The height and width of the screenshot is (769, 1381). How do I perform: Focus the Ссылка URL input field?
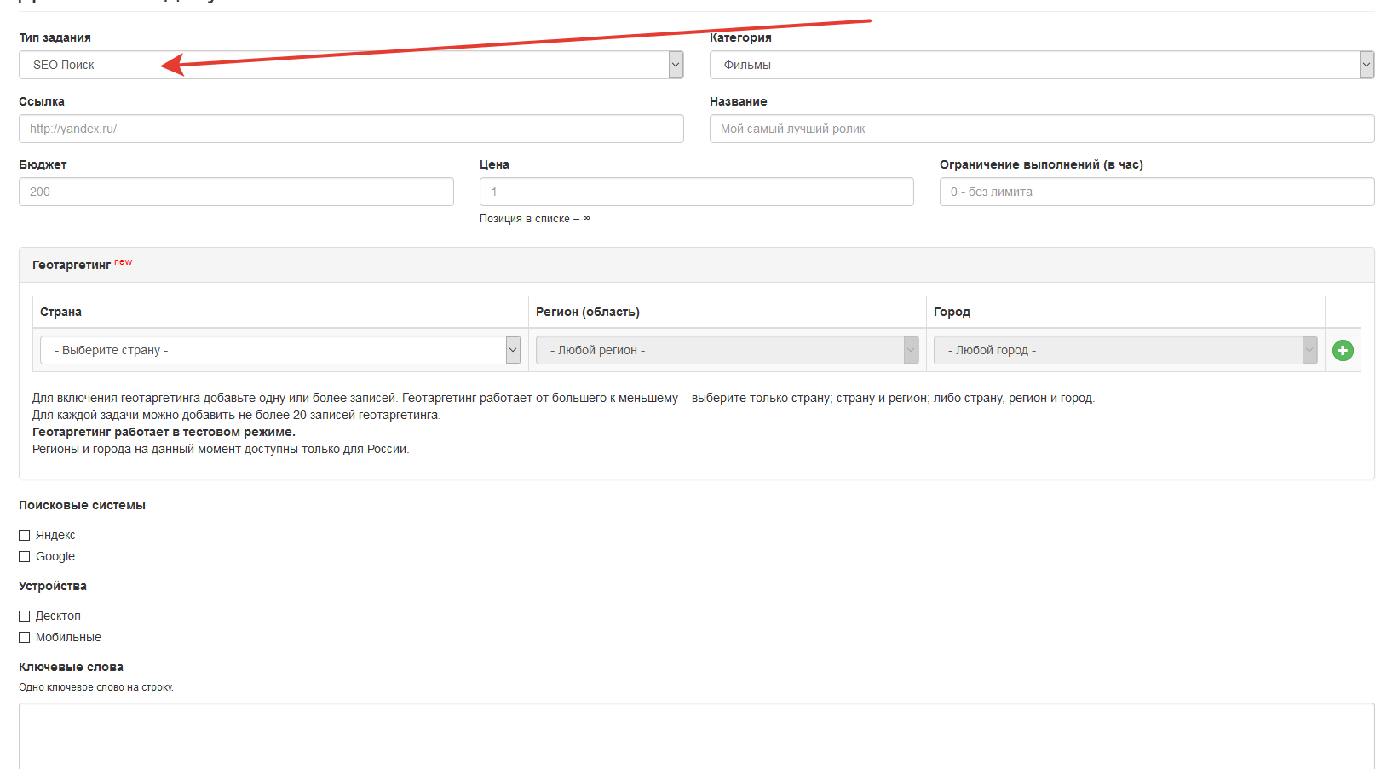click(350, 129)
